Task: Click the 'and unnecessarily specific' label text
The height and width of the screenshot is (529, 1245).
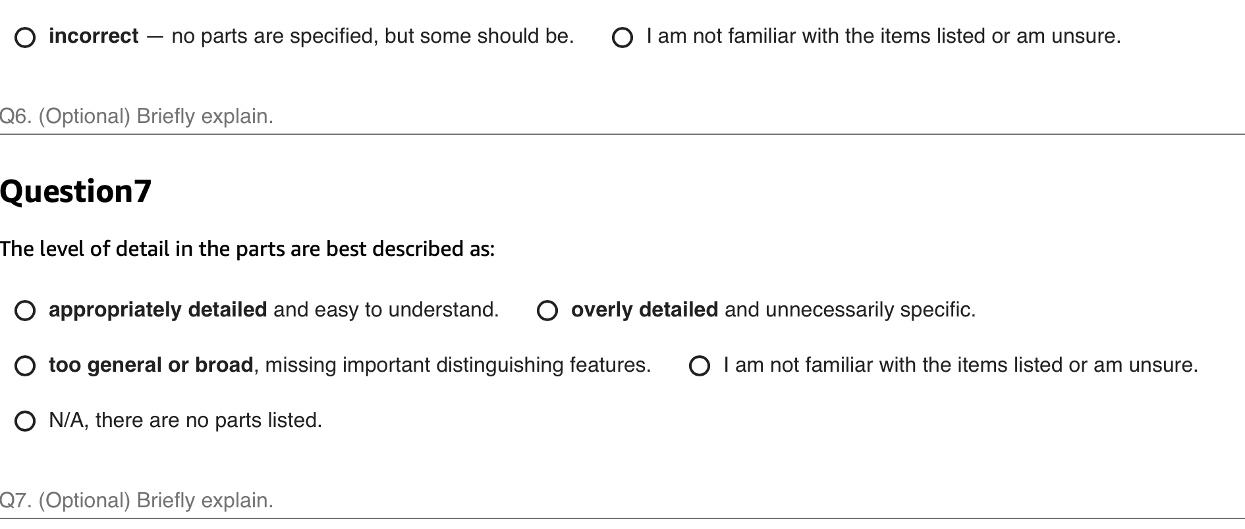Action: click(850, 310)
